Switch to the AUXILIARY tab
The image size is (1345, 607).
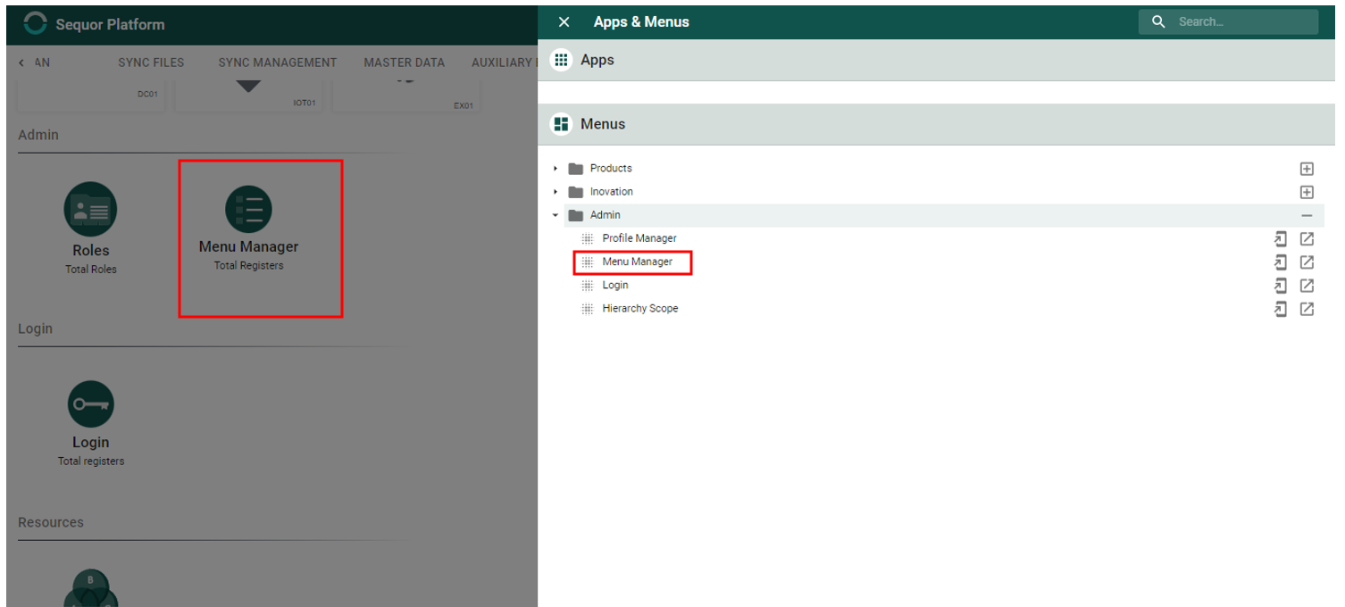click(x=504, y=62)
